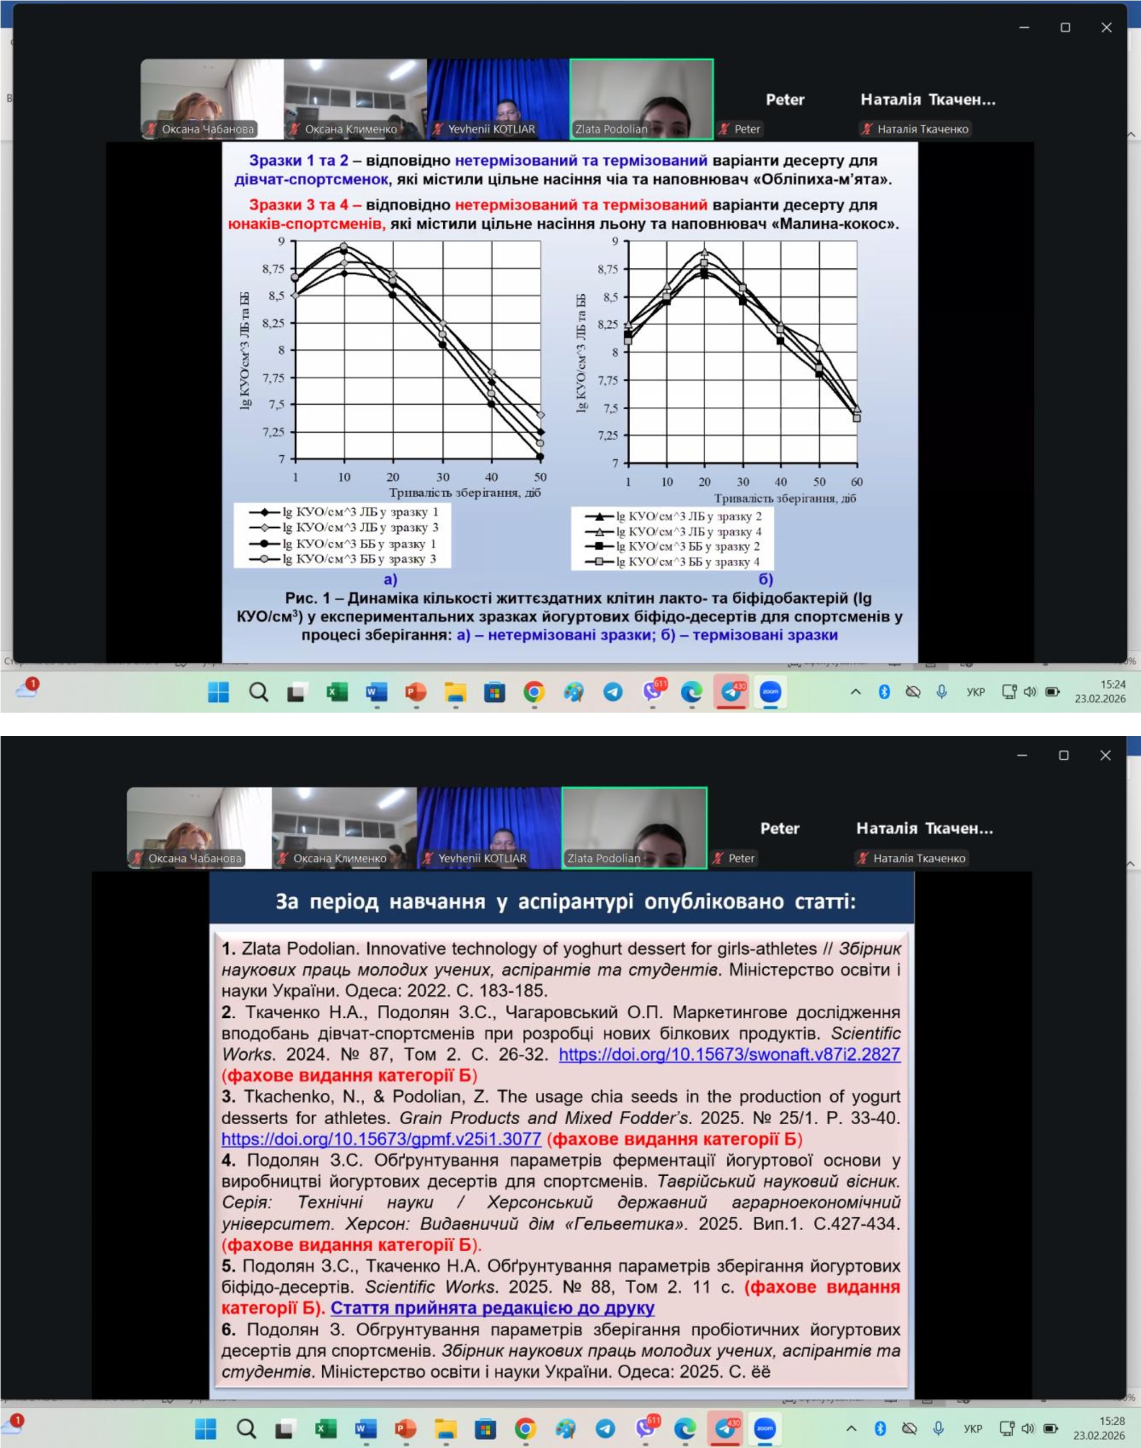This screenshot has width=1141, height=1448.
Task: Open Start menu in the 15:28 taskbar
Action: click(x=206, y=1429)
